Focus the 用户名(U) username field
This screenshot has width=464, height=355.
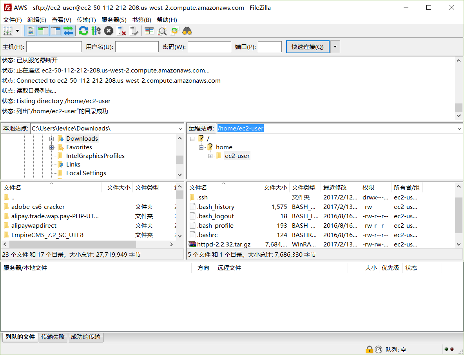coord(137,47)
